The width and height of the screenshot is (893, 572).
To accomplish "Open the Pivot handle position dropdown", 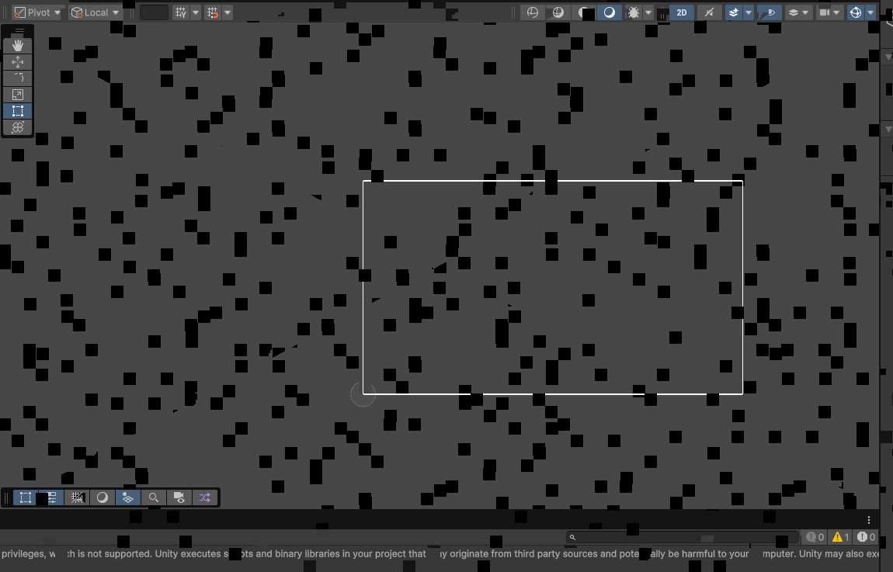I will [x=36, y=12].
